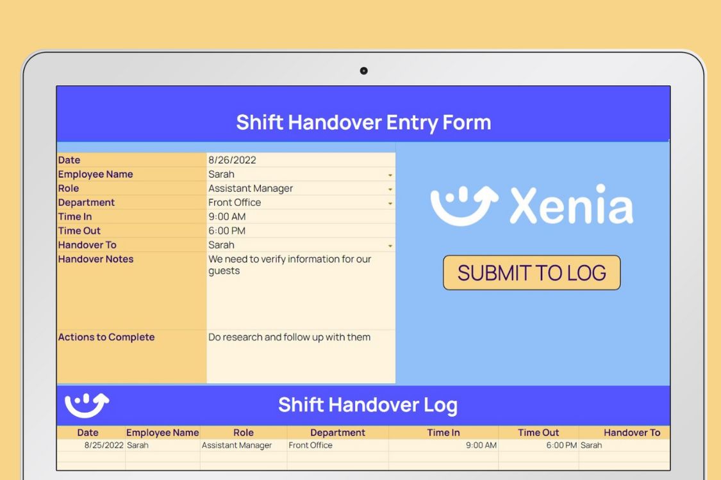
Task: Open the Employee Name dropdown
Action: (x=391, y=174)
